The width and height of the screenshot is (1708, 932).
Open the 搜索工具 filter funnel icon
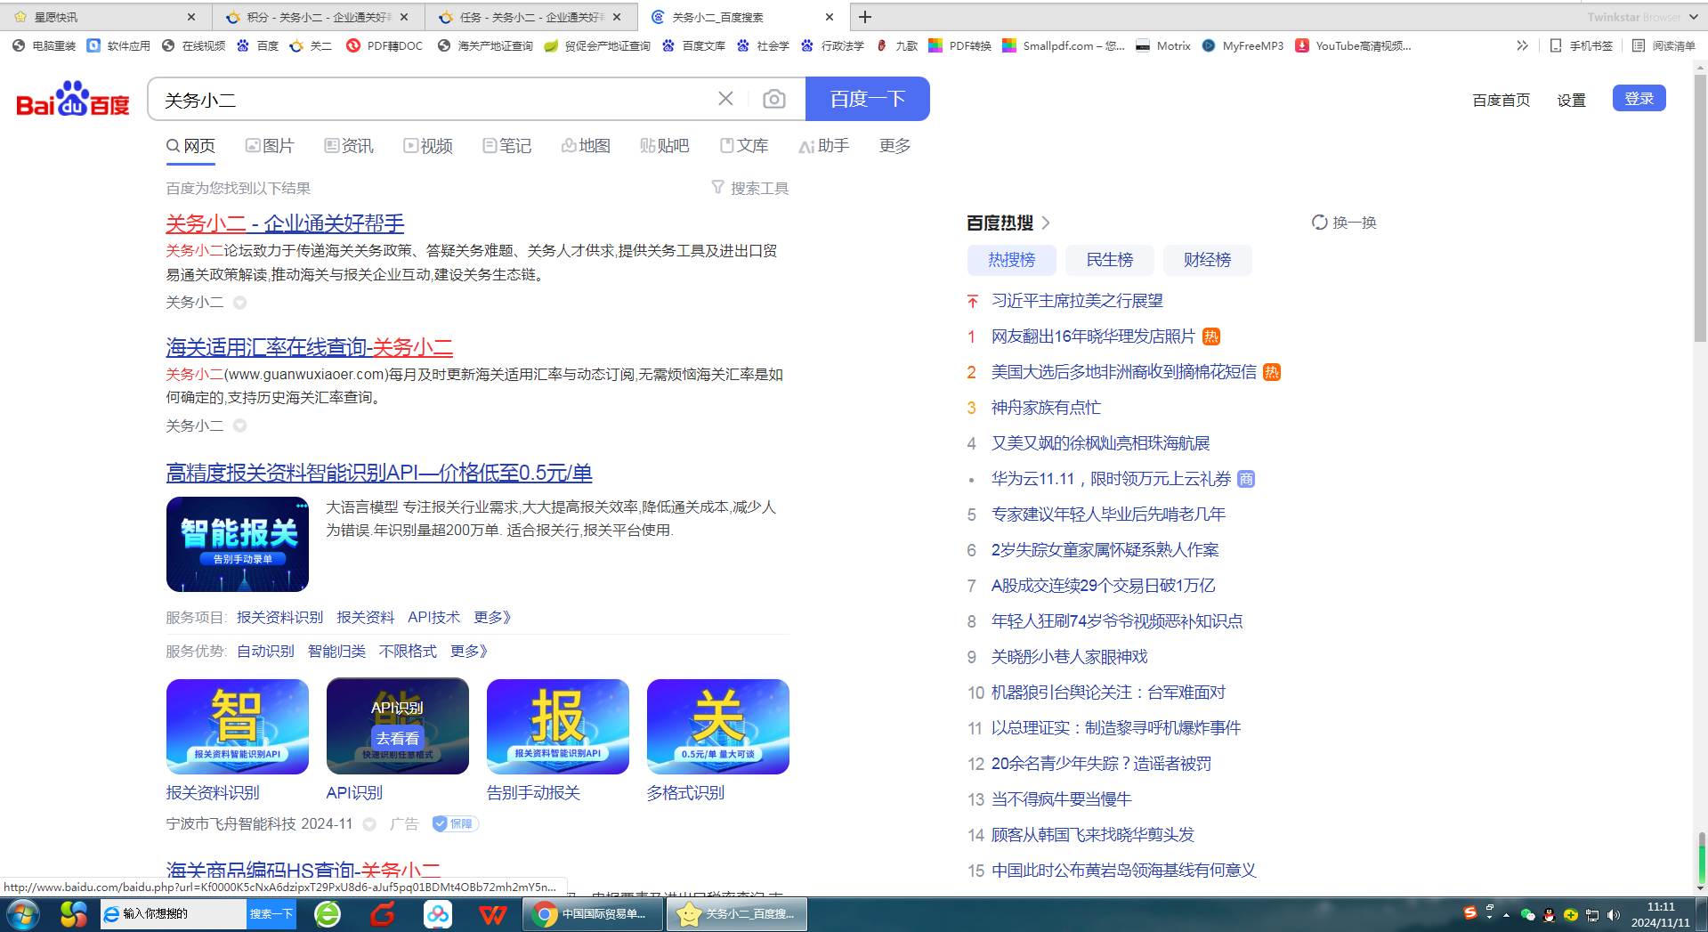click(x=717, y=188)
